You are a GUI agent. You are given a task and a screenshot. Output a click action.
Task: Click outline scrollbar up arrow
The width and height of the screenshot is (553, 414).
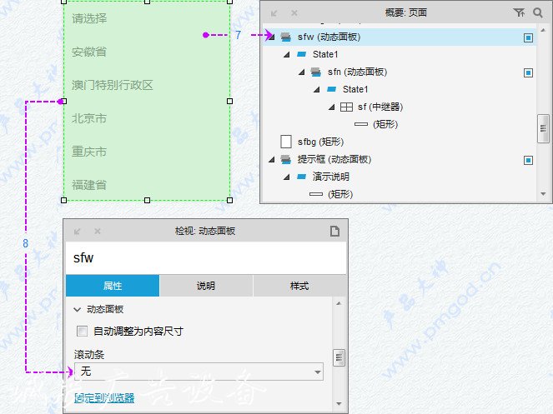click(x=543, y=30)
